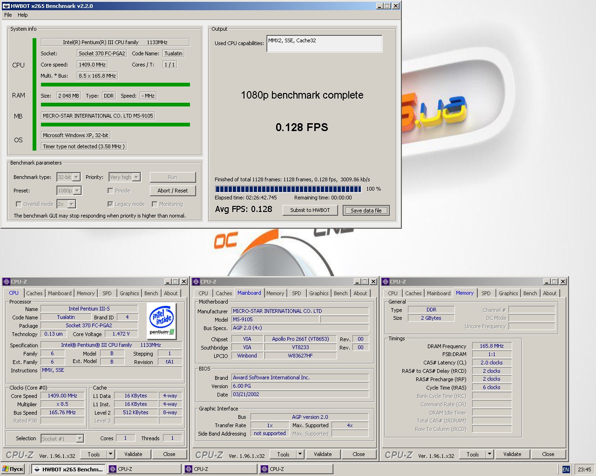Screen dimensions: 596x476
Task: Expand Tools arrow in Memory window
Action: 490,454
